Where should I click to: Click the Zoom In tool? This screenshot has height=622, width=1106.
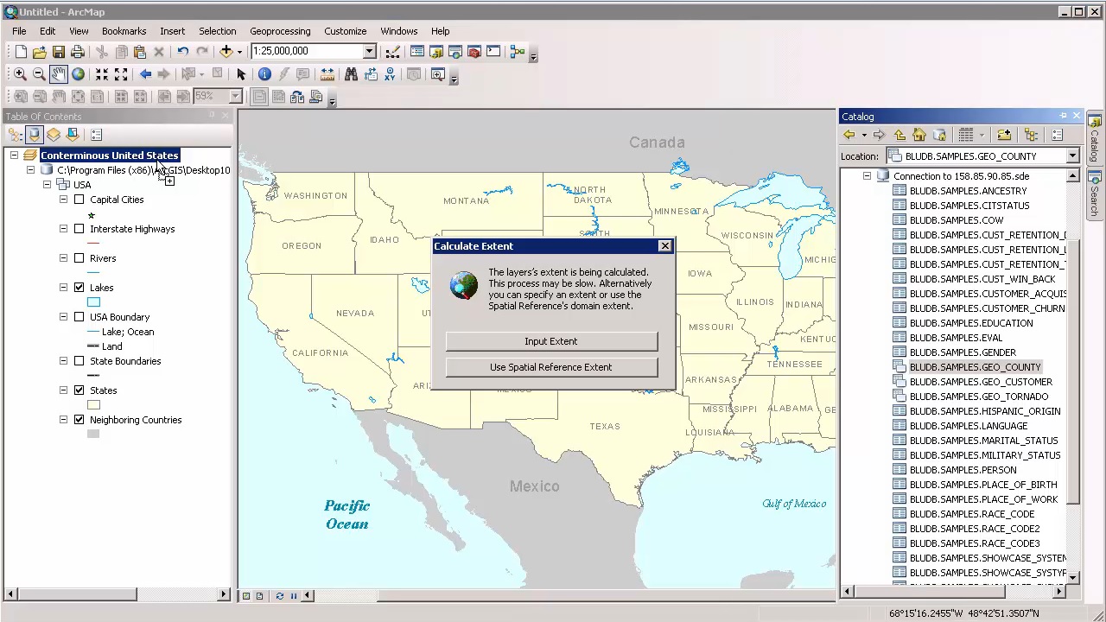point(20,75)
